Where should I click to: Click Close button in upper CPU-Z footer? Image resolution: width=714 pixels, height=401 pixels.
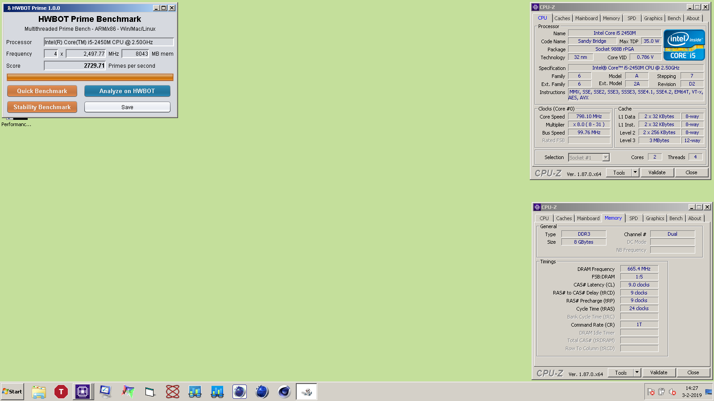(x=691, y=172)
